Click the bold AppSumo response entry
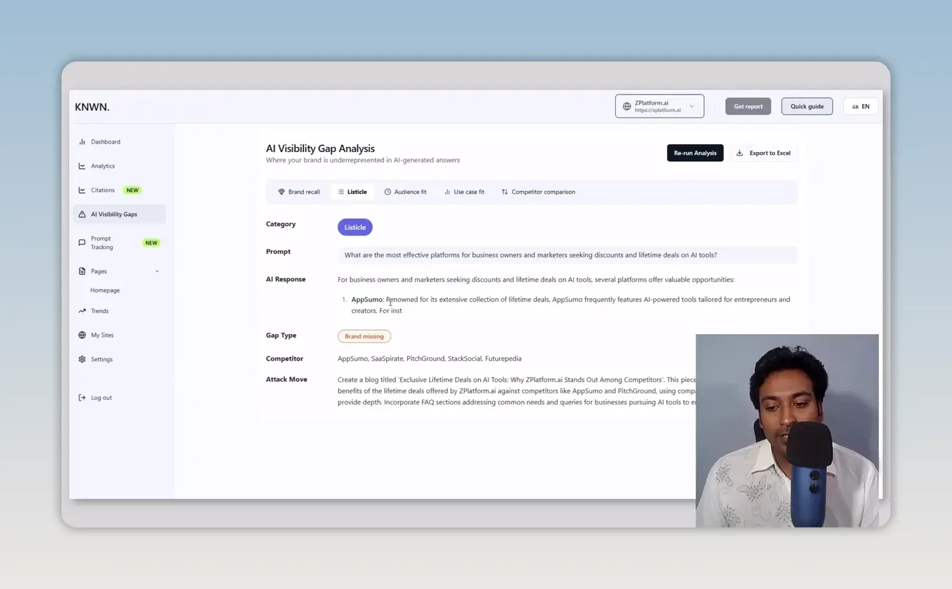Image resolution: width=952 pixels, height=589 pixels. (x=367, y=300)
